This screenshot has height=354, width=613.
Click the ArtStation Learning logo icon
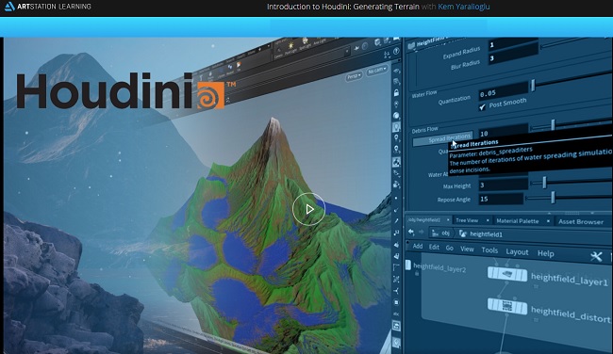9,7
